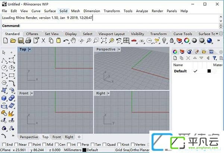This screenshot has width=224, height=153.
Task: Click the Millimeters units in status bar
Action: 72,150
